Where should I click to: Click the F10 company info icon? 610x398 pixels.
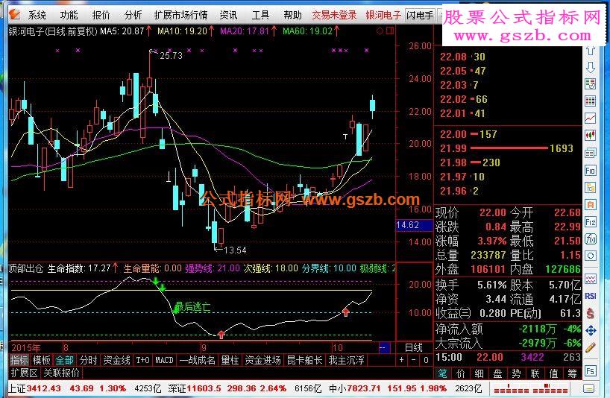[591, 170]
